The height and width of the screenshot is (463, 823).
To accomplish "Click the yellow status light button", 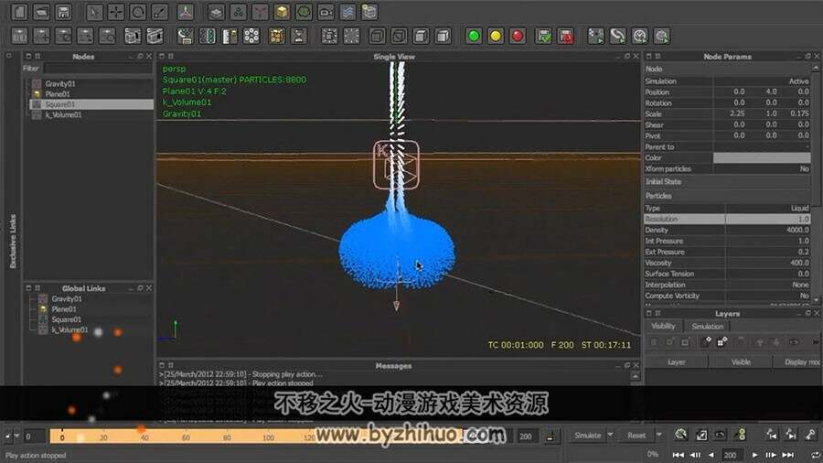I will (496, 36).
